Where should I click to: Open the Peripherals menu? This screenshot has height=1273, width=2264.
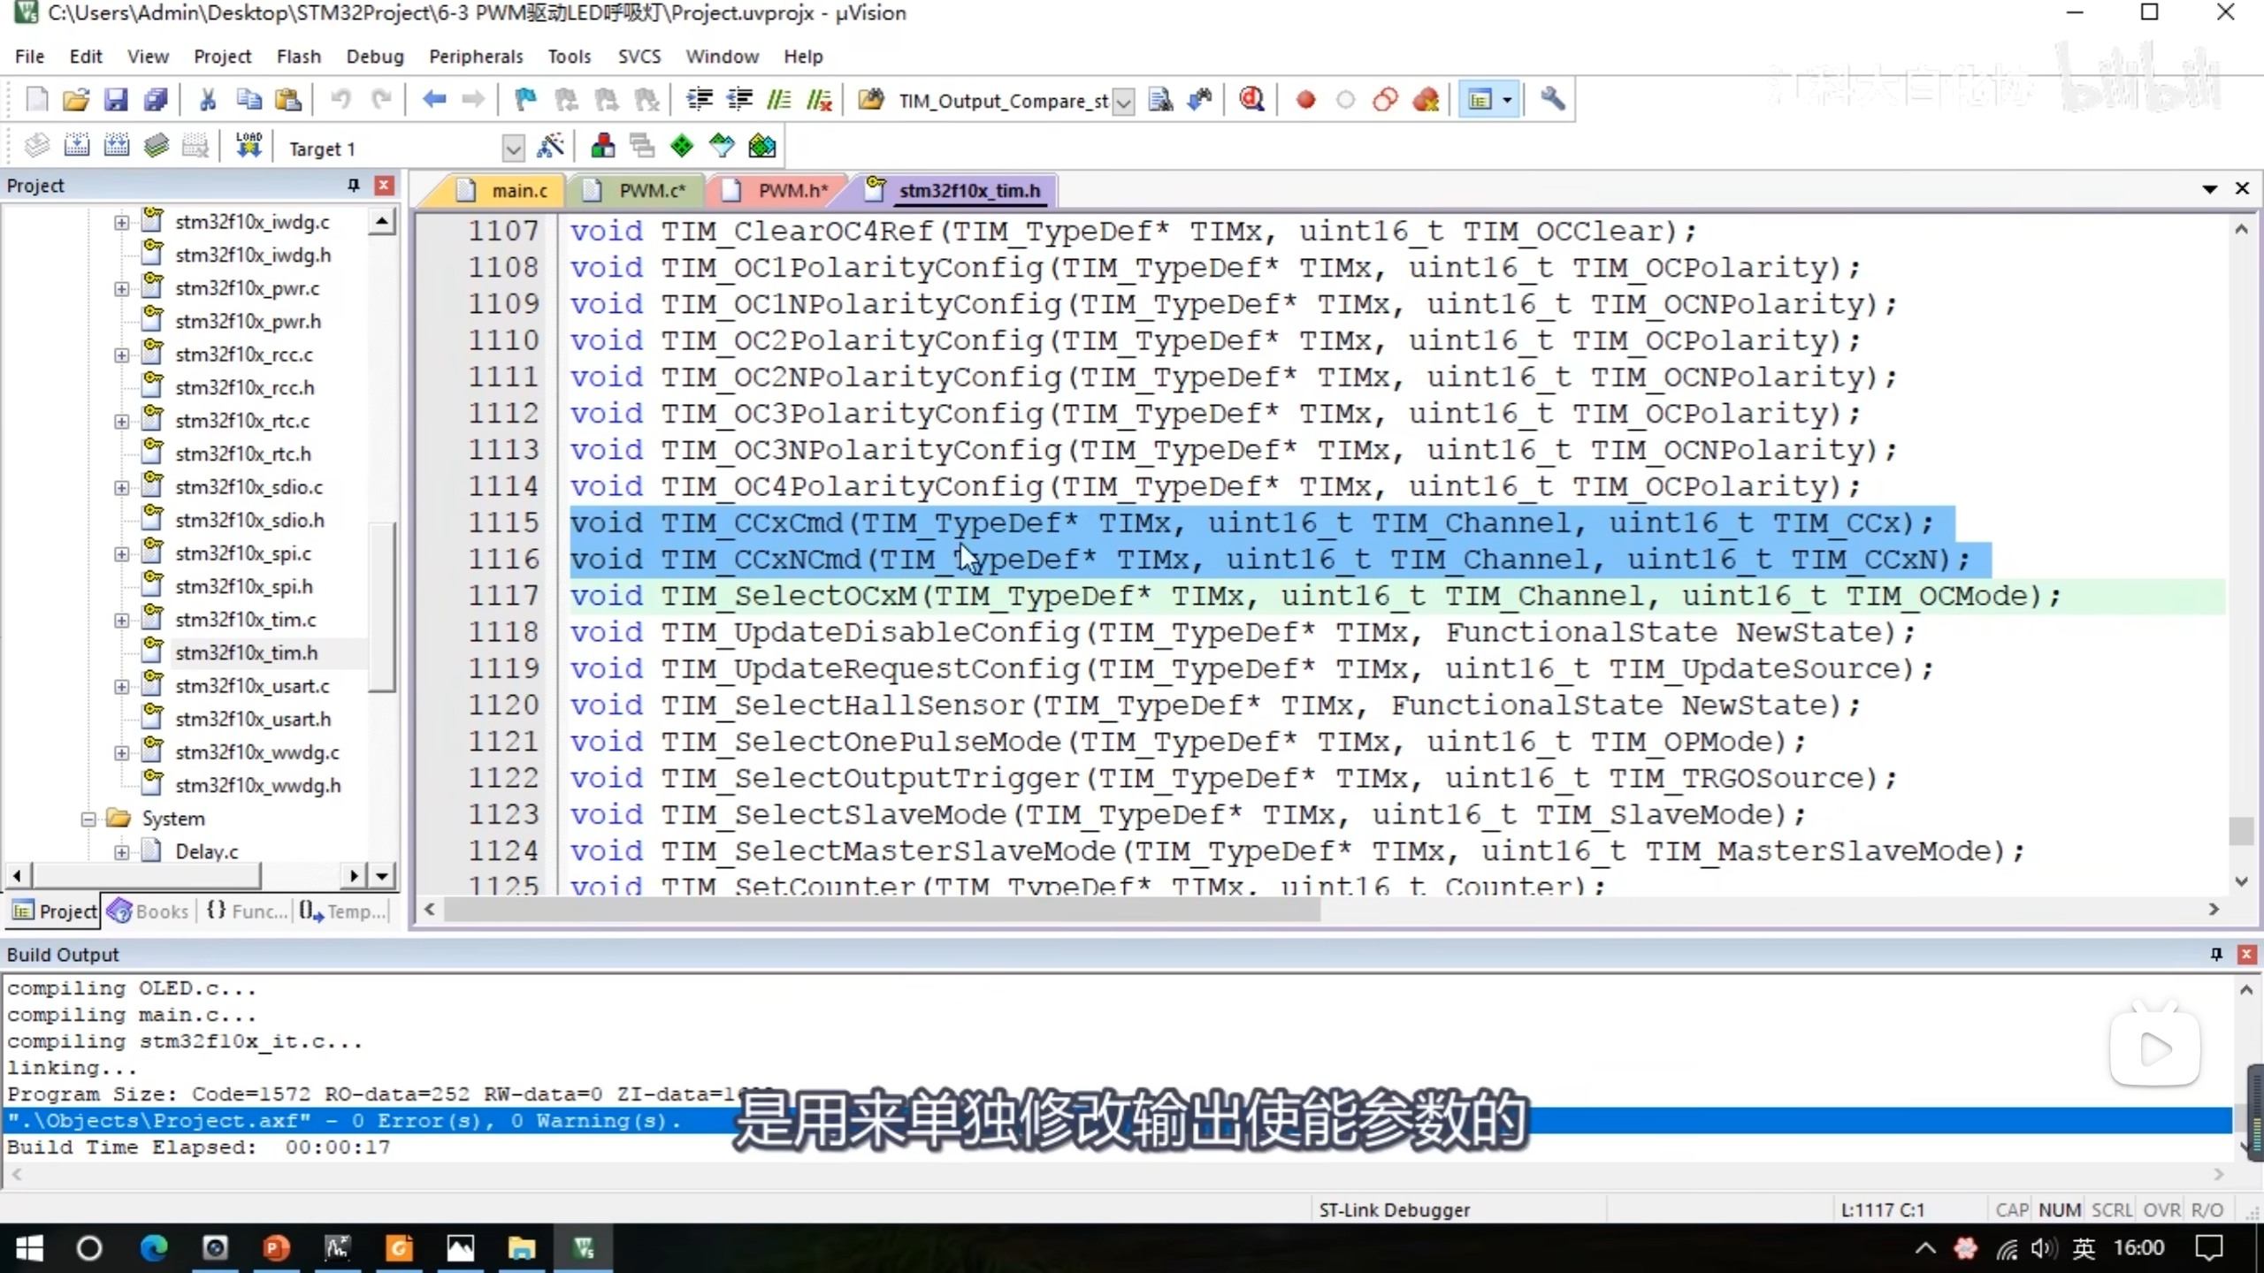tap(475, 57)
